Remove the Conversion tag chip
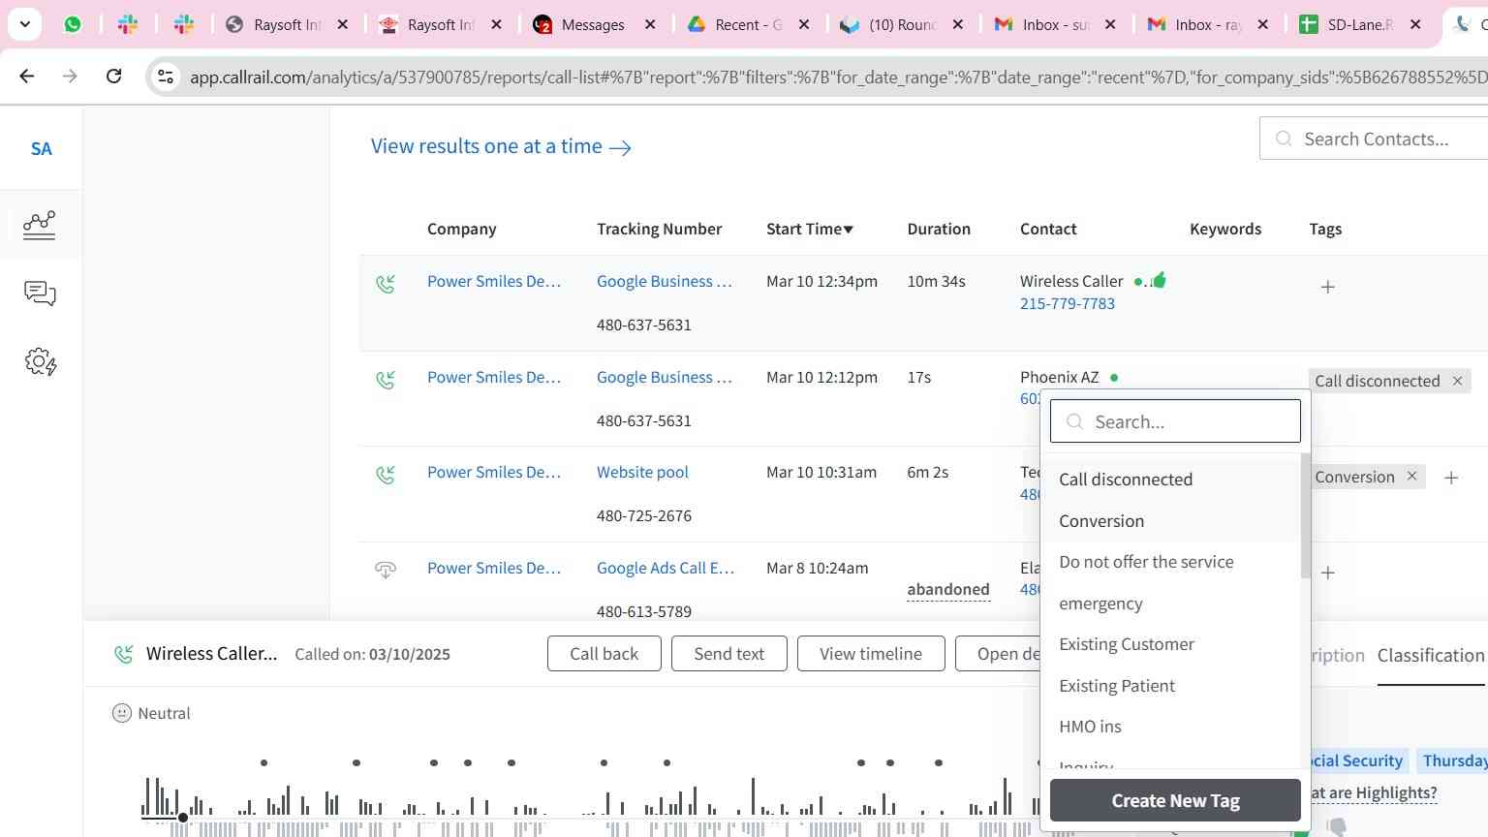The height and width of the screenshot is (837, 1488). click(x=1411, y=476)
